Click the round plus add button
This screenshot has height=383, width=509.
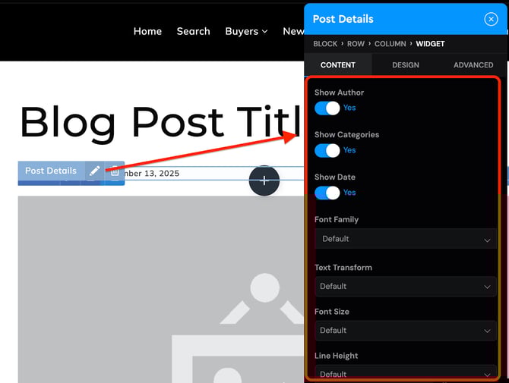pos(264,181)
